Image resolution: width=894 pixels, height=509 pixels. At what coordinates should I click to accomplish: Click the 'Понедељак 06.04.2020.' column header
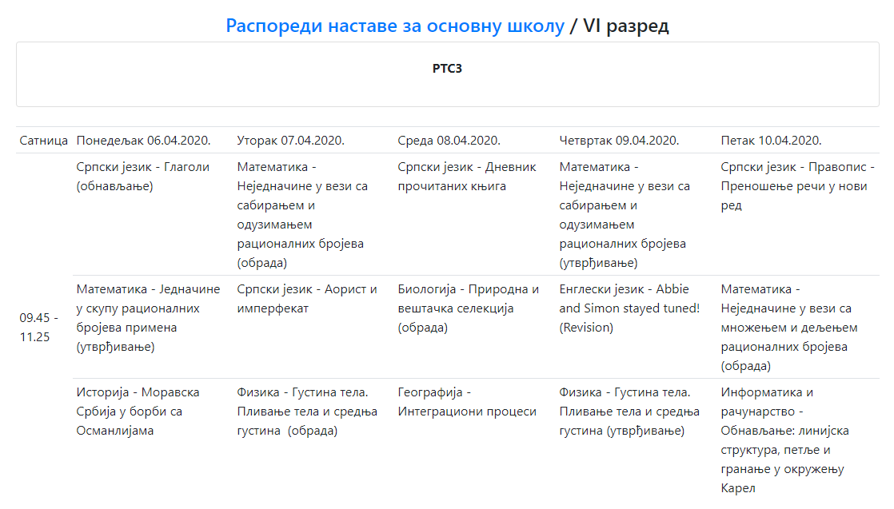click(143, 141)
